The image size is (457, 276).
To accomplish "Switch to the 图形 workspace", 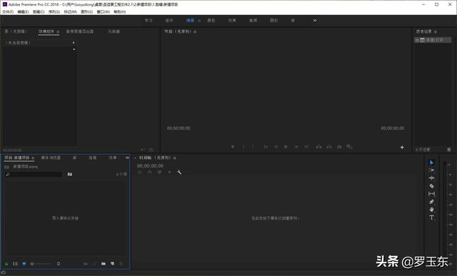I will (273, 21).
